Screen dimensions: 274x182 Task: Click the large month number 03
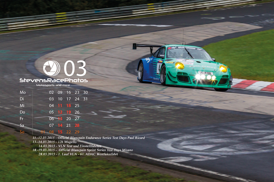click(x=75, y=68)
